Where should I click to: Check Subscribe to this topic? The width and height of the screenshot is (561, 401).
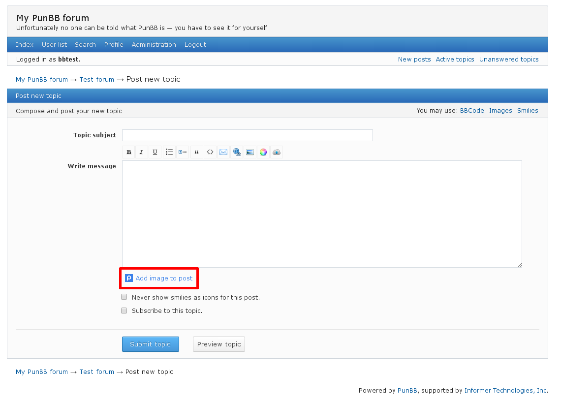pos(125,310)
